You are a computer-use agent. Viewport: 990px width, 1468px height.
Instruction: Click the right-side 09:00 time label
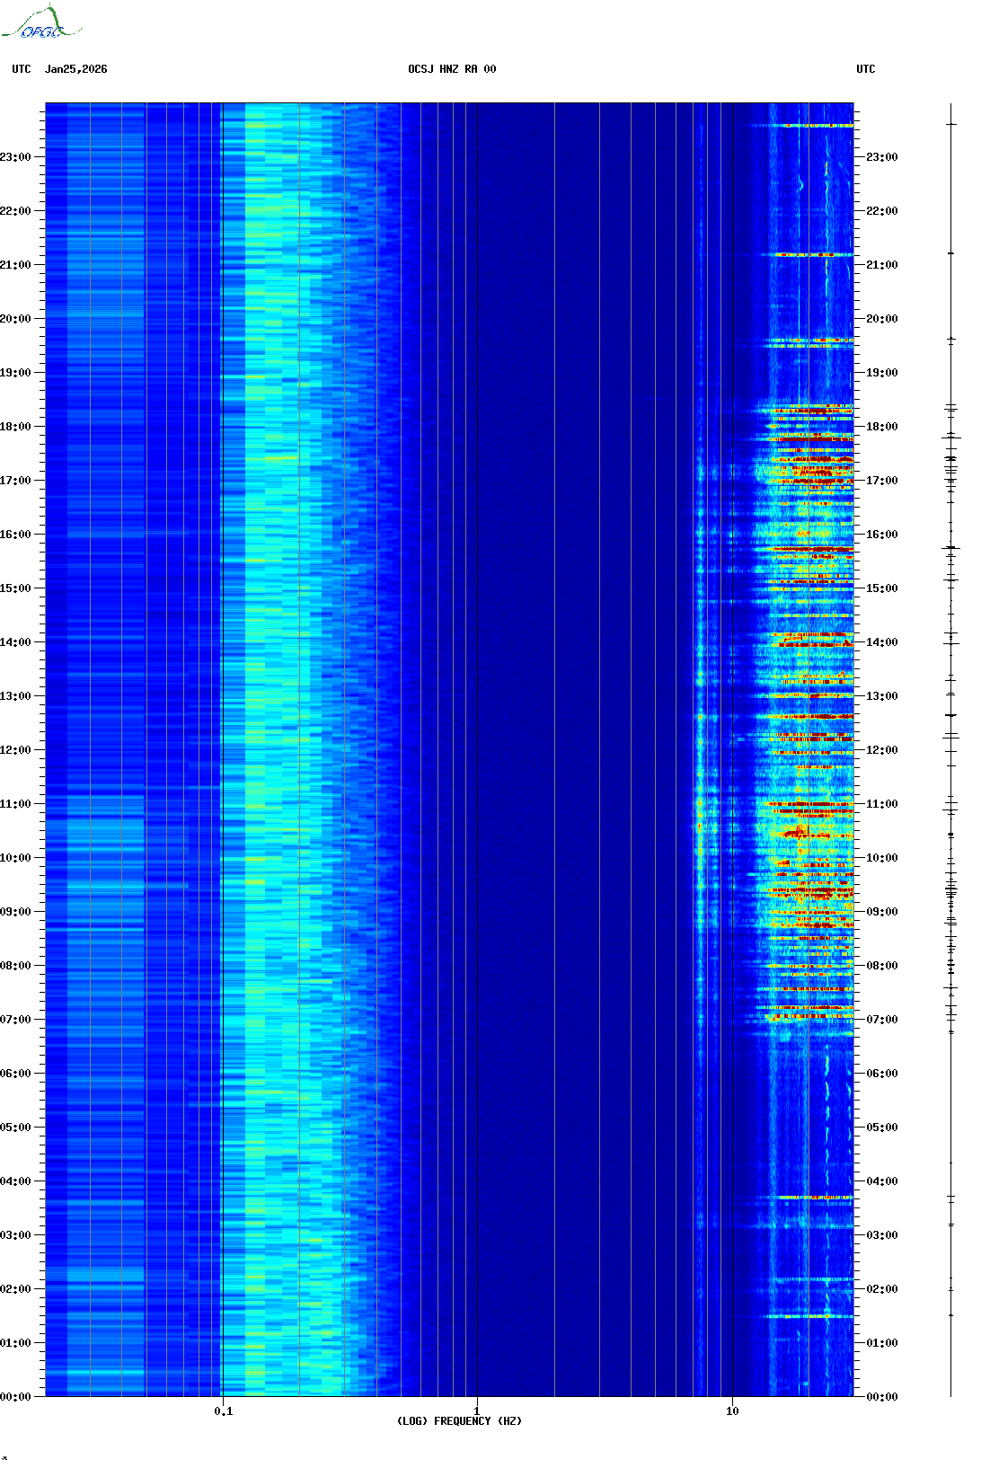[x=882, y=912]
